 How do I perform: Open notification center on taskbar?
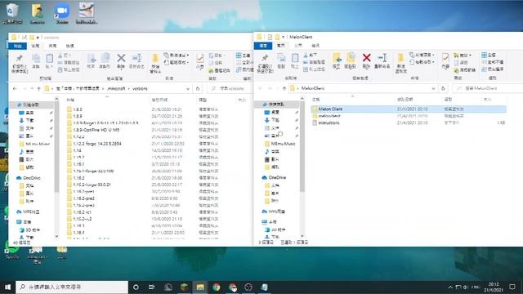(x=512, y=287)
